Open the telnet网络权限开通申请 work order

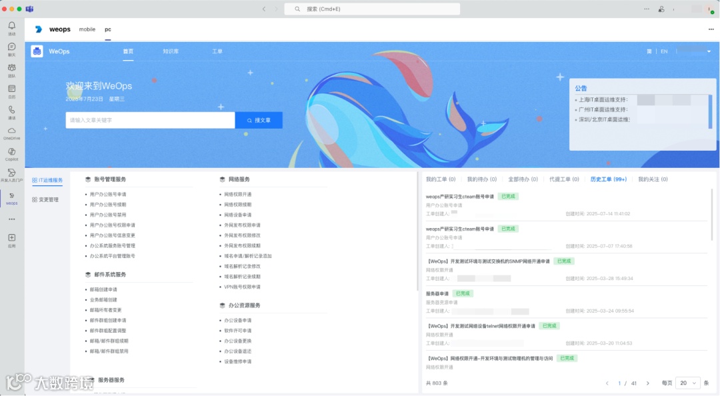coord(481,326)
